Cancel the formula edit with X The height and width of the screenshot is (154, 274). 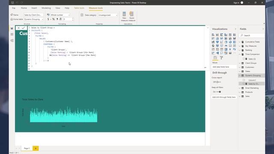coord(18,28)
